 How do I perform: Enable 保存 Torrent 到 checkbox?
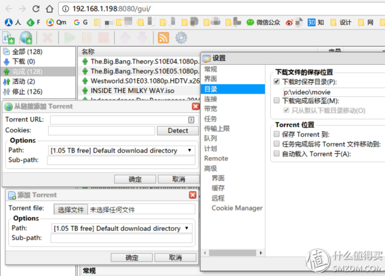[x=277, y=134]
